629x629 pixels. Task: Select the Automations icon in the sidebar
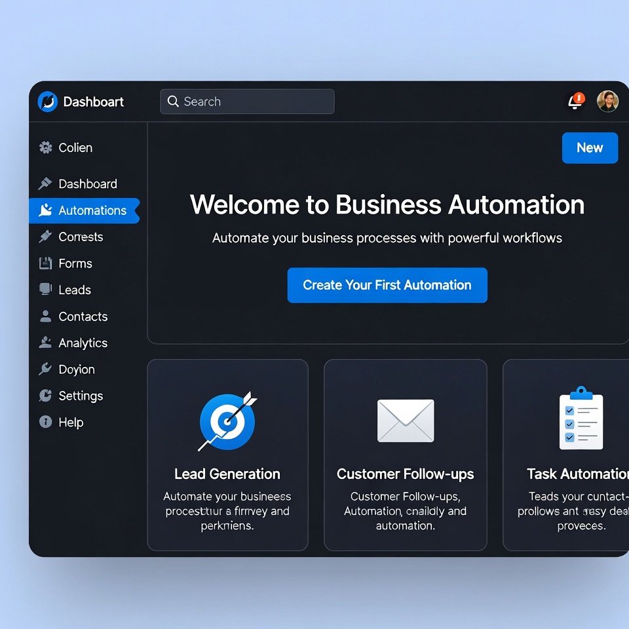(45, 210)
